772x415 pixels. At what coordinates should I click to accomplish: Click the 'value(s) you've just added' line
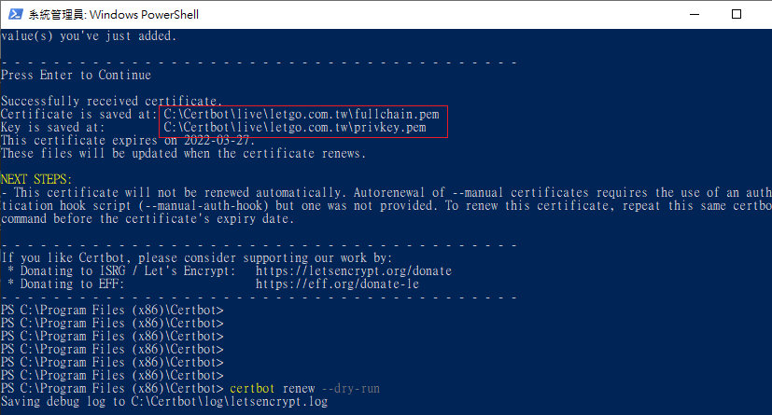(x=89, y=36)
